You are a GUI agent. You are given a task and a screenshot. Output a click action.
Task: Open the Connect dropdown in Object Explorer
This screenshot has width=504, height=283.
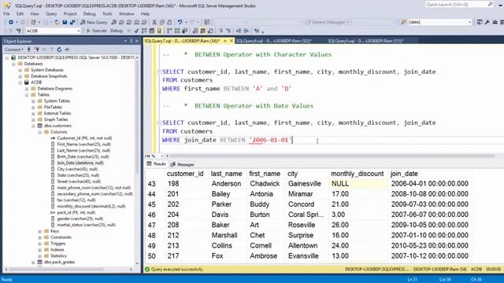pos(14,50)
